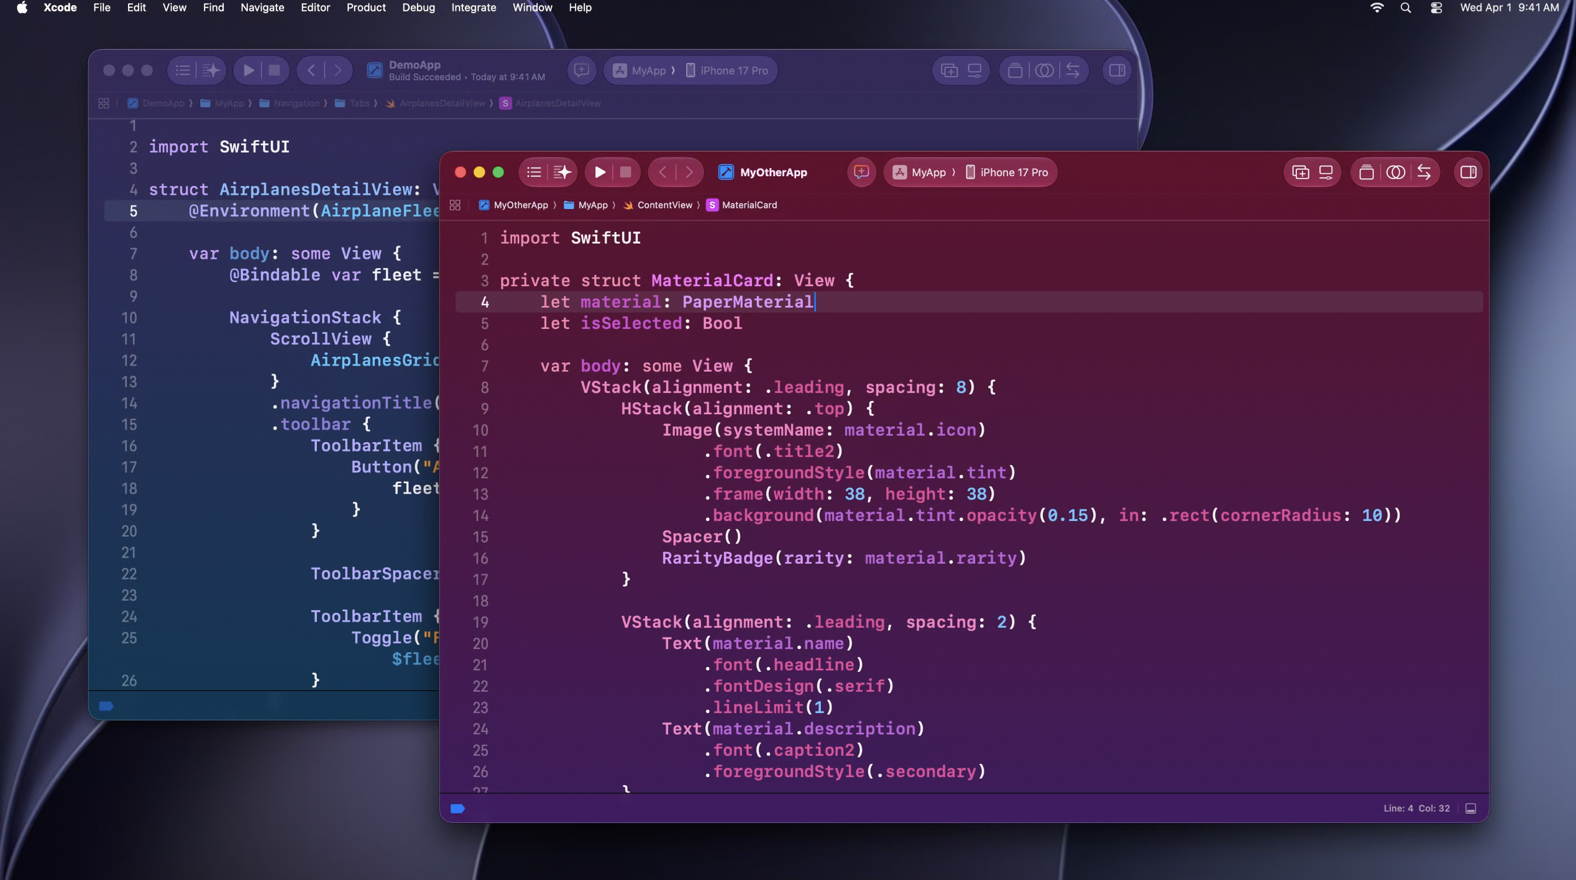1576x880 pixels.
Task: Open the Editor menu
Action: tap(315, 7)
